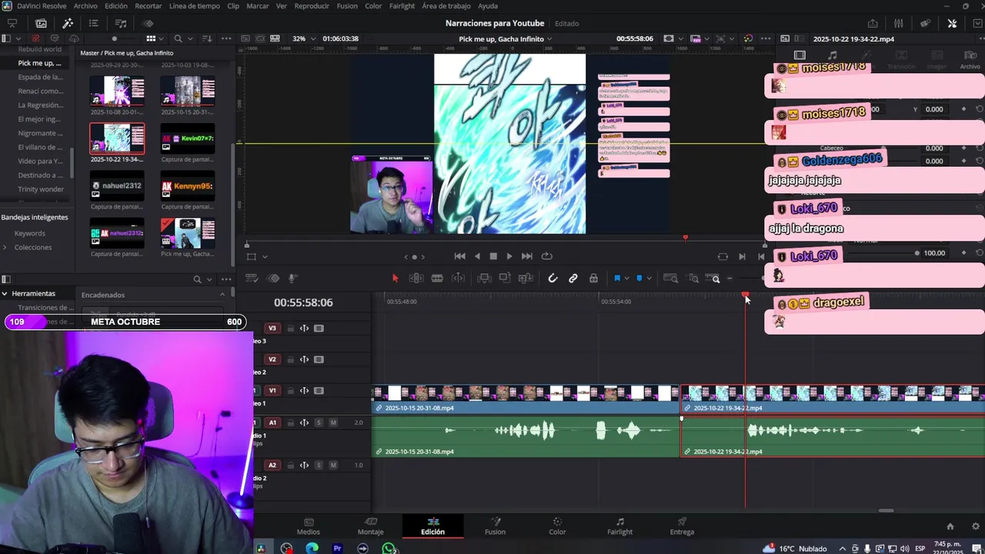Switch to the Color page tab
985x554 pixels.
[x=557, y=526]
